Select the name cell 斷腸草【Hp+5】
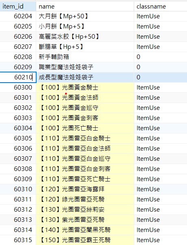Viewport: 187px width, 245px height. pos(85,47)
